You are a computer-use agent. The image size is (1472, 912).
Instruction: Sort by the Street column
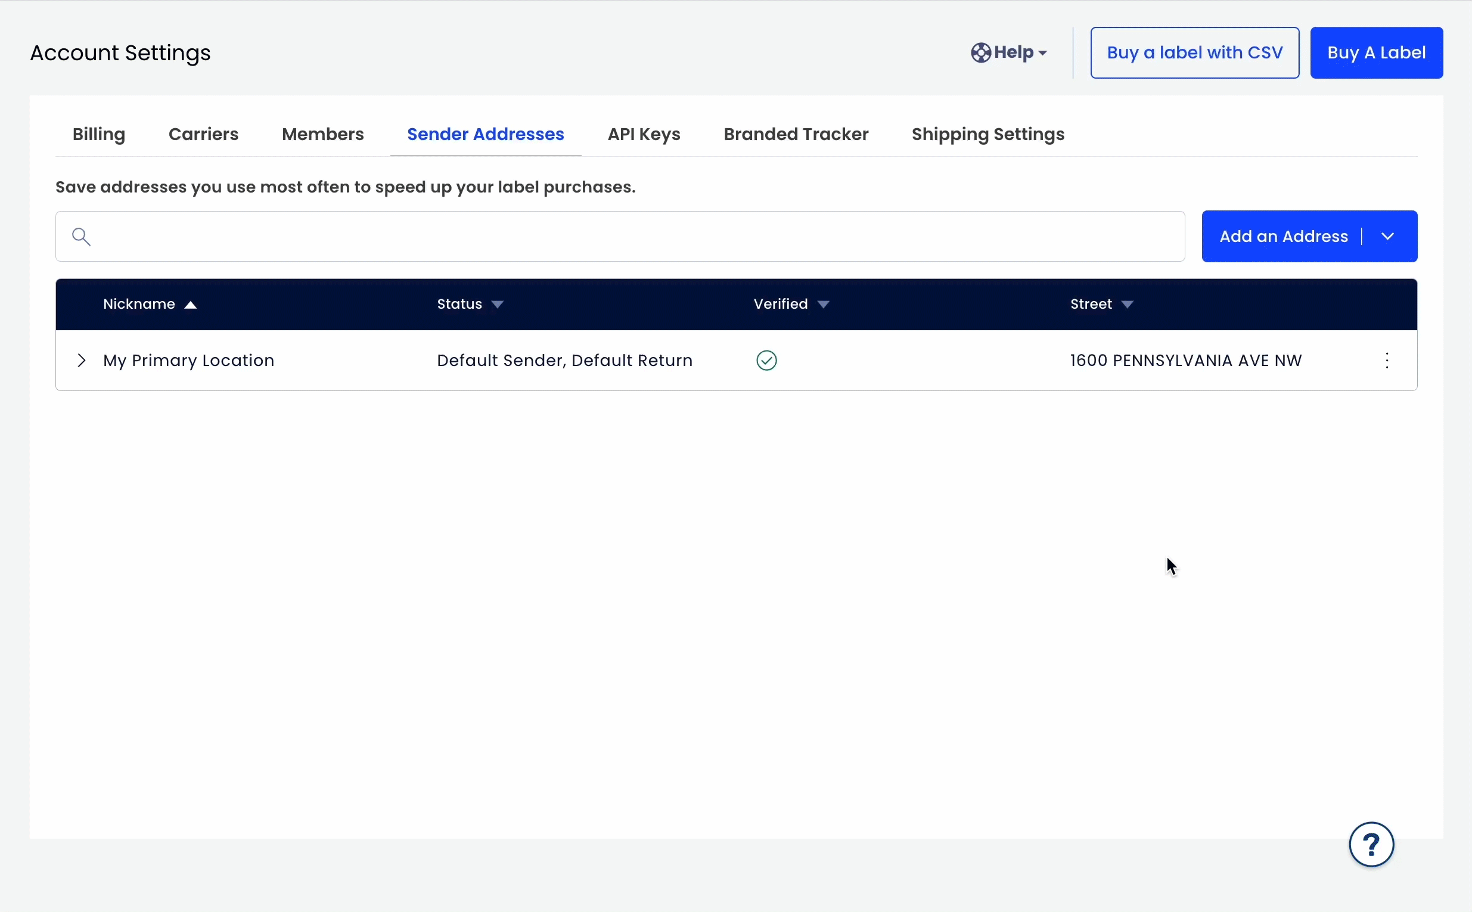click(1102, 304)
